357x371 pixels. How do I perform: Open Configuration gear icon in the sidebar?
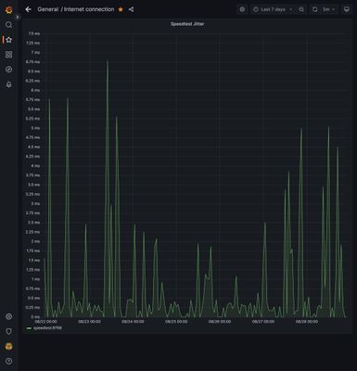[8, 316]
